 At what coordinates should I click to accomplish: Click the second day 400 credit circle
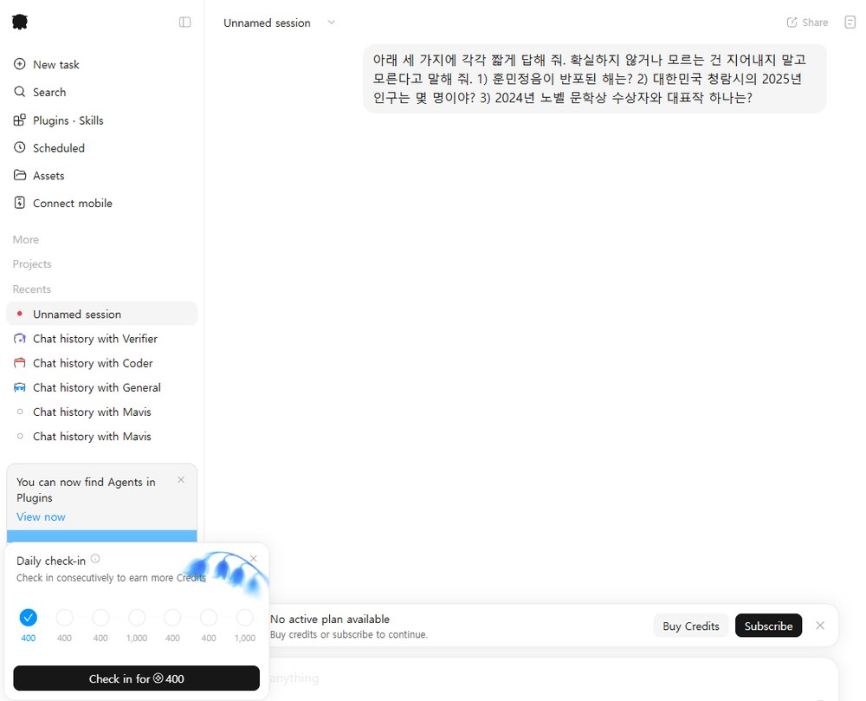tap(64, 617)
